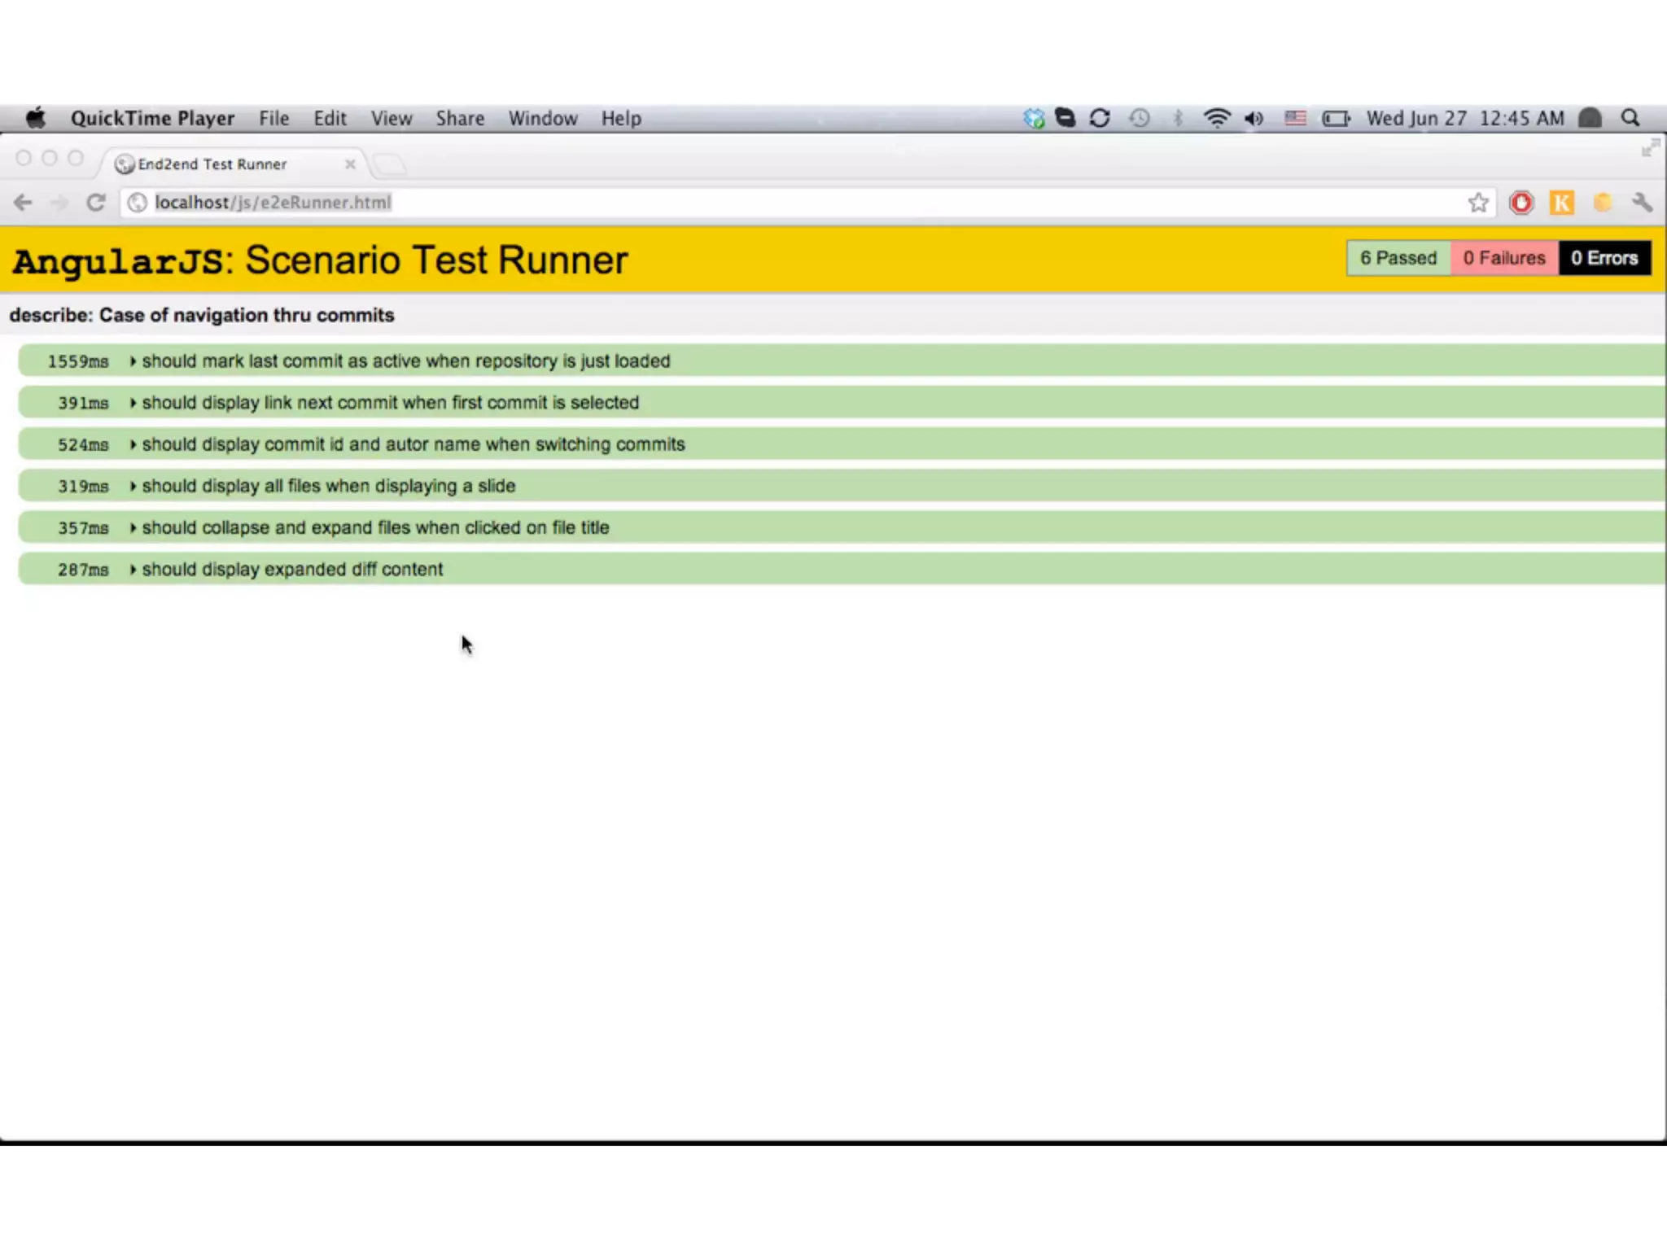Click the volume icon in menu bar

pos(1254,118)
